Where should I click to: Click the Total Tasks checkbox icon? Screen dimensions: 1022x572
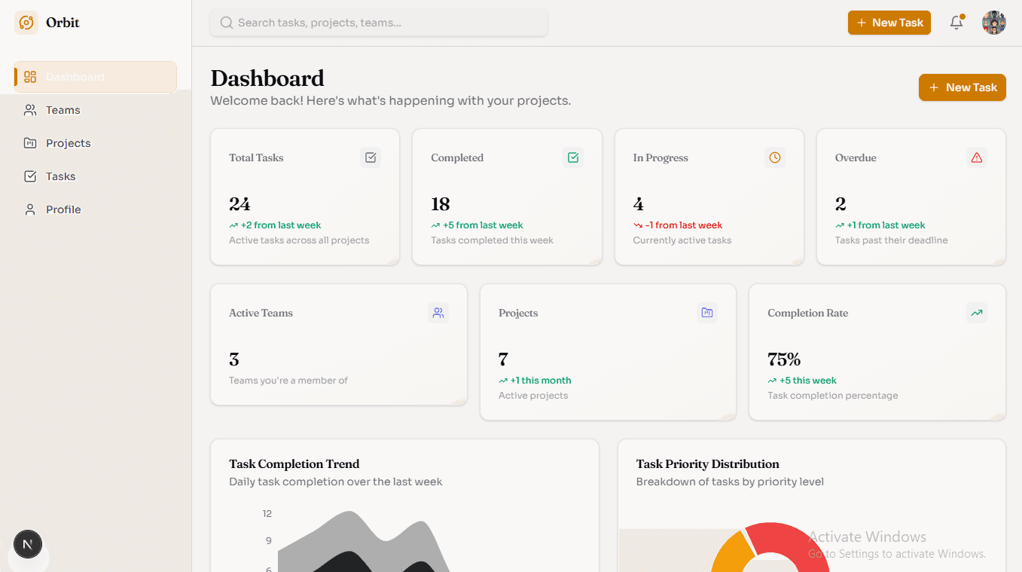(371, 158)
